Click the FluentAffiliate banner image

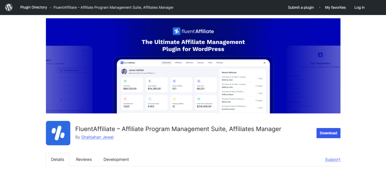[193, 65]
